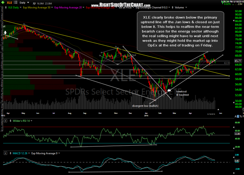Image resolution: width=244 pixels, height=175 pixels.
Task: Expand the Volume study dropdown
Action: point(186,8)
